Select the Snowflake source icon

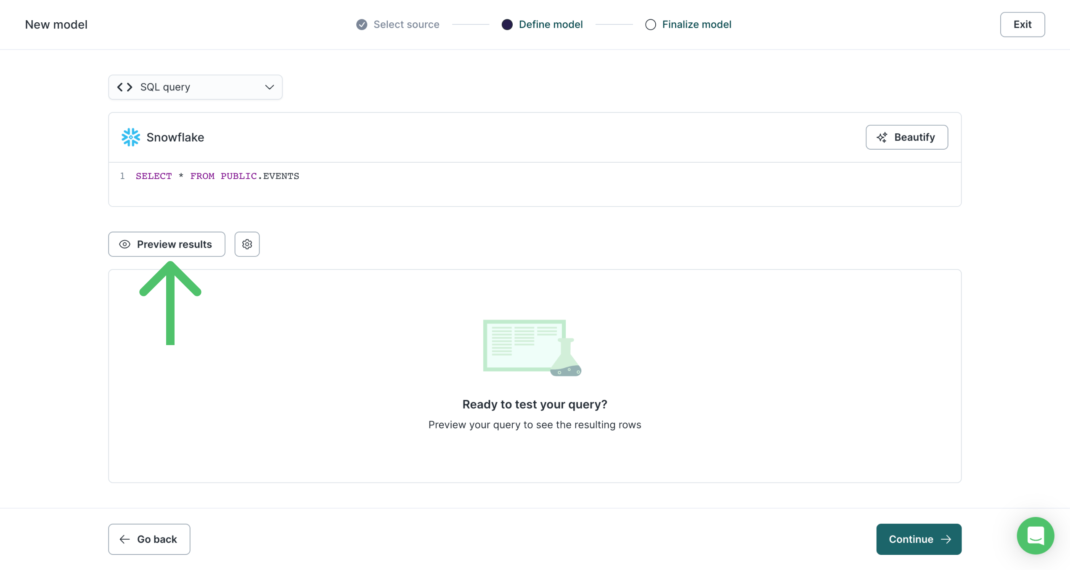(x=130, y=137)
